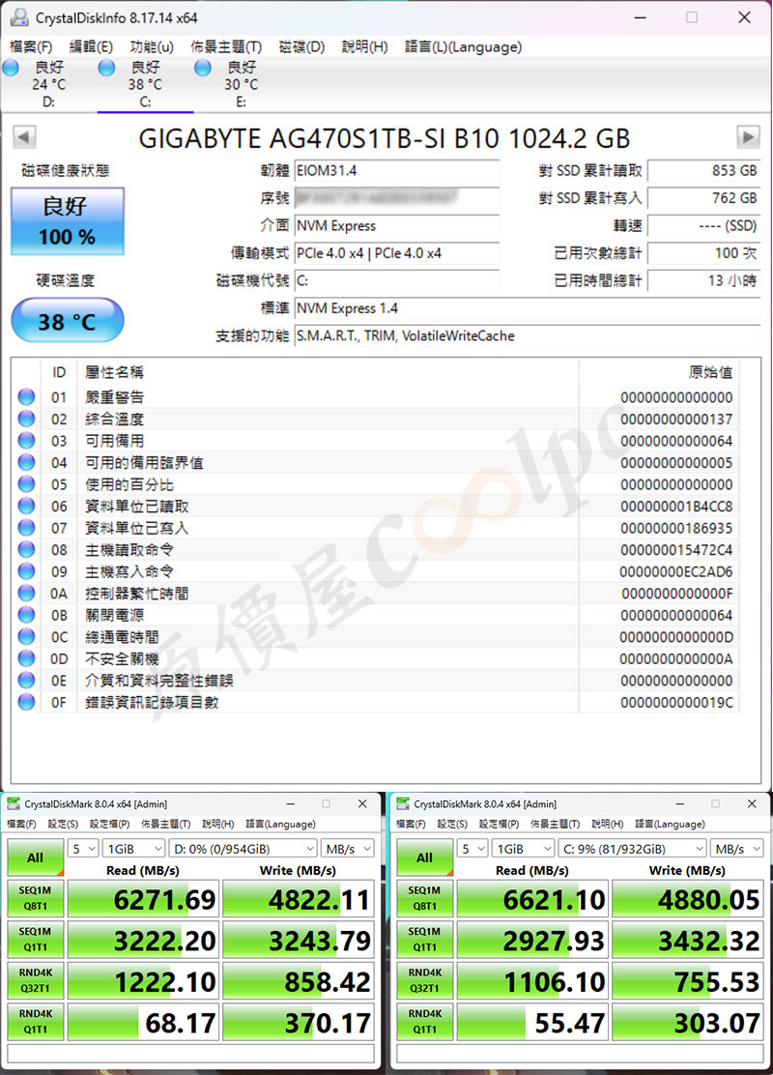The width and height of the screenshot is (773, 1075).
Task: Open 佈景主題(T) menu in CrystalDiskInfo
Action: tap(226, 46)
